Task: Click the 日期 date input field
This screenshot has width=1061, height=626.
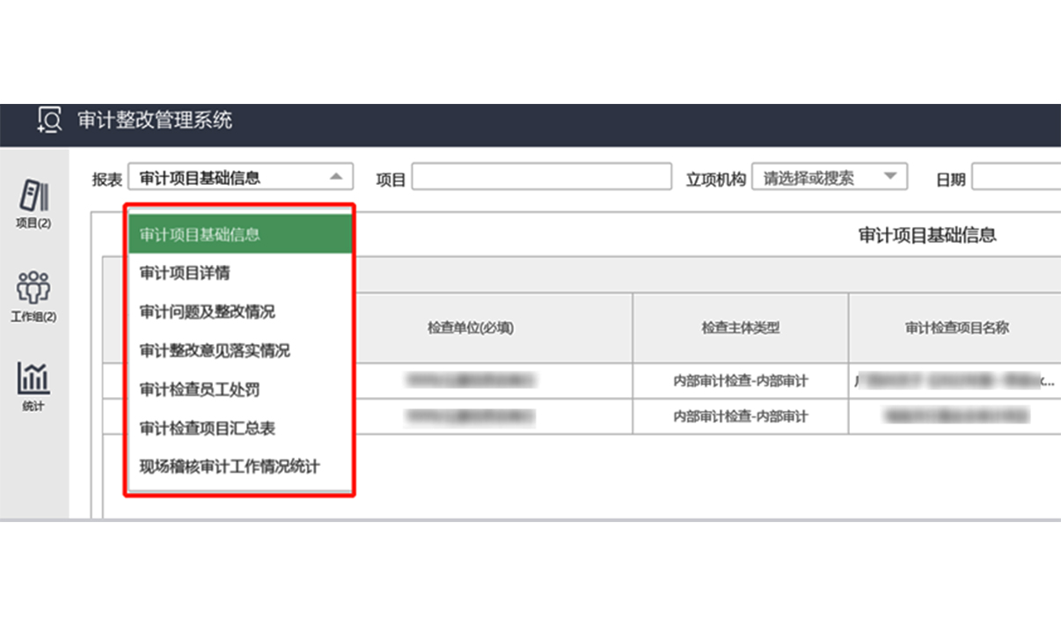Action: [1021, 176]
